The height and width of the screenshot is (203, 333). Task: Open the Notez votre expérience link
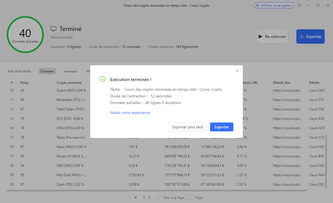click(x=130, y=113)
